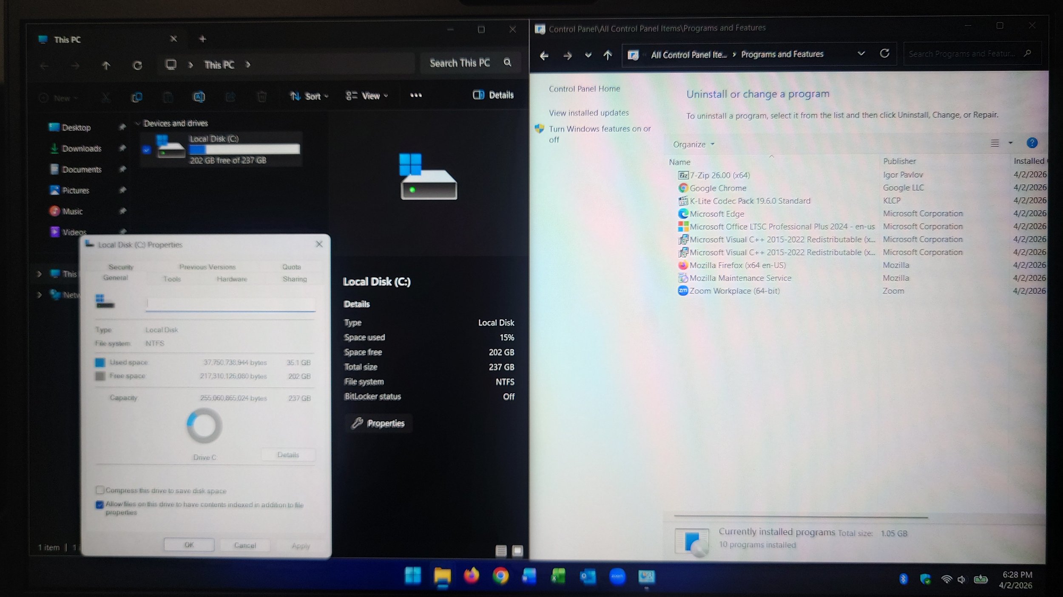Click the Rename icon in File Explorer toolbar
This screenshot has height=597, width=1063.
coord(199,97)
